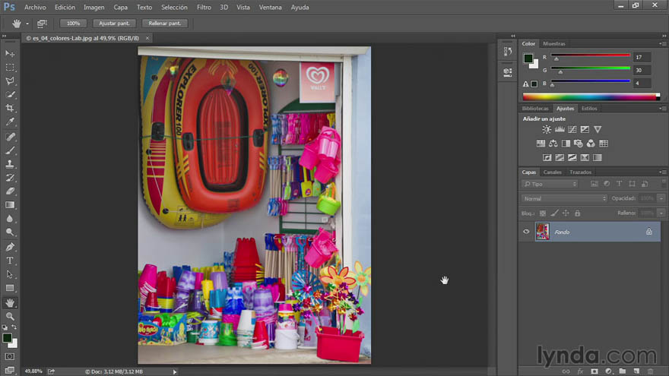Click the color spectrum ramp
669x376 pixels.
click(591, 96)
